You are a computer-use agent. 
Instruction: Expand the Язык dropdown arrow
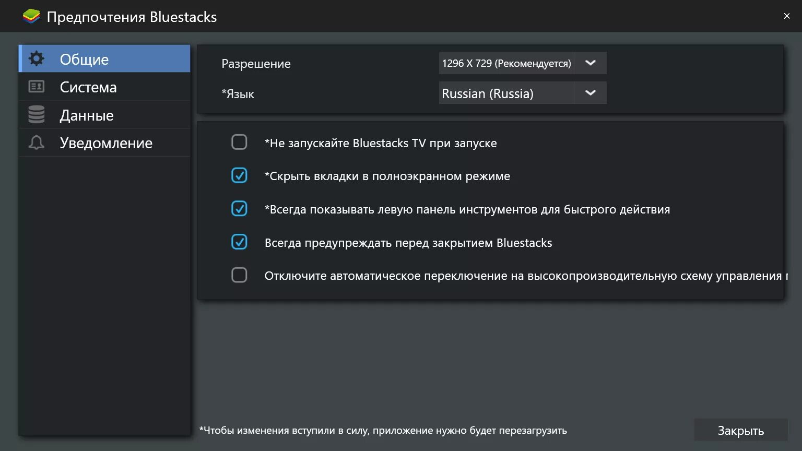[590, 93]
